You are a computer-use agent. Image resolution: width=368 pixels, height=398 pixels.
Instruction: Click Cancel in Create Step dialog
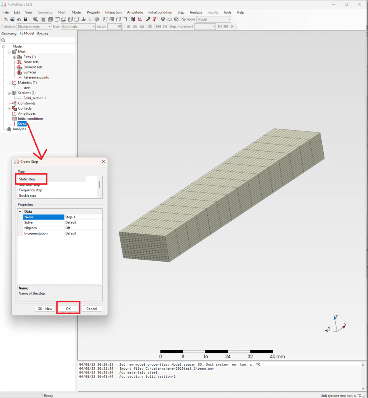coord(91,309)
